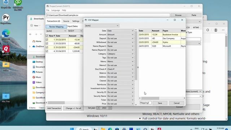
Task: Open File Explorer from the taskbar
Action: 103,129
